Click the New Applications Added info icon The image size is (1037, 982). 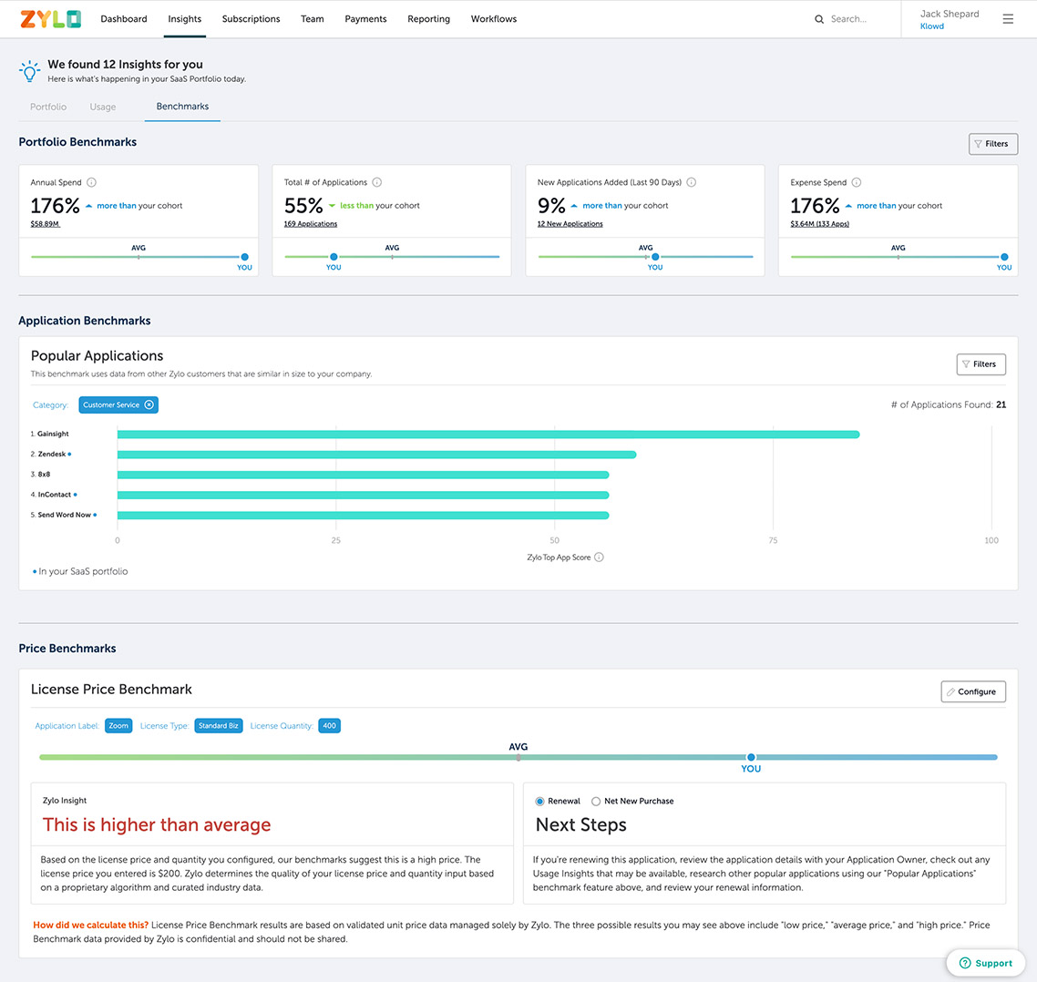(691, 182)
